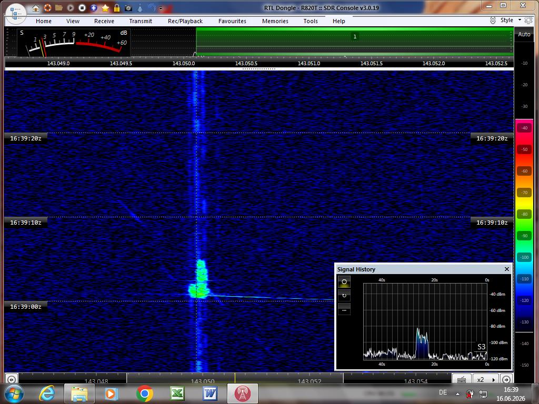Click the camera screenshot icon
The height and width of the screenshot is (404, 539).
point(128,8)
